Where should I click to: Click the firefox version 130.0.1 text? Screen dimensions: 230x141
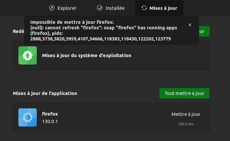tap(50, 121)
